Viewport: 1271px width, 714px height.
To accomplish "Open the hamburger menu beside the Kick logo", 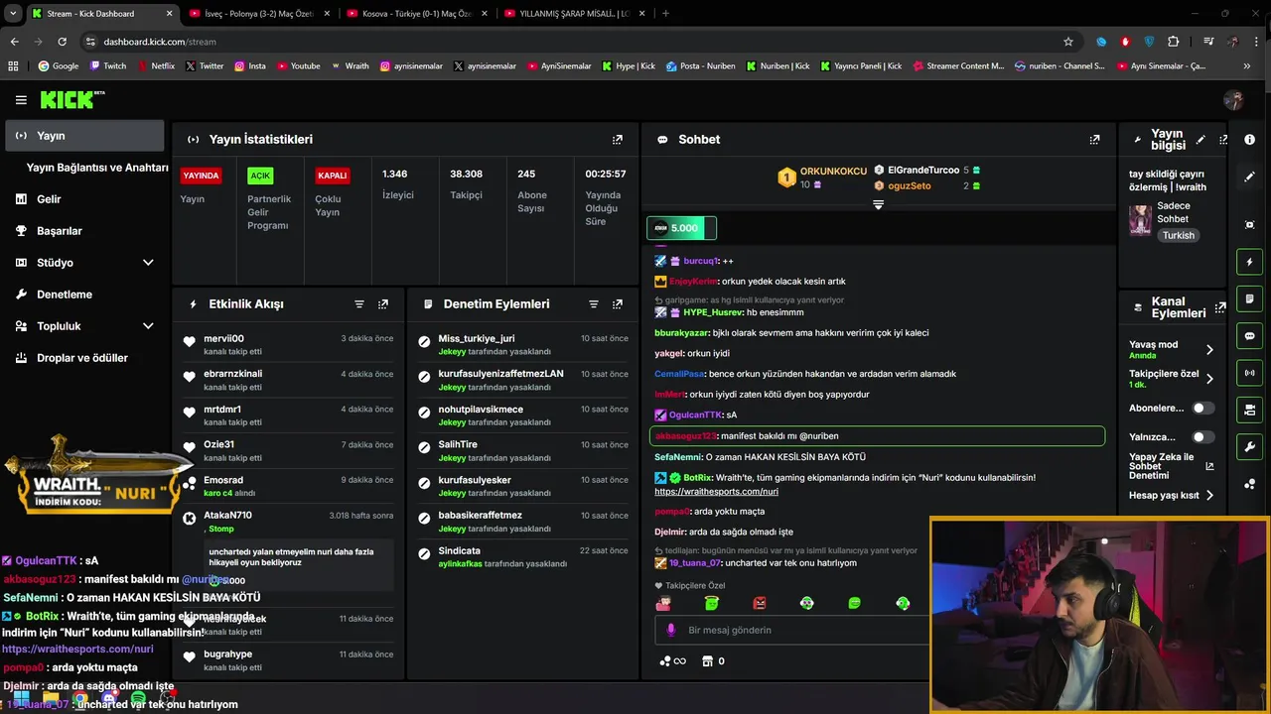I will pos(21,100).
